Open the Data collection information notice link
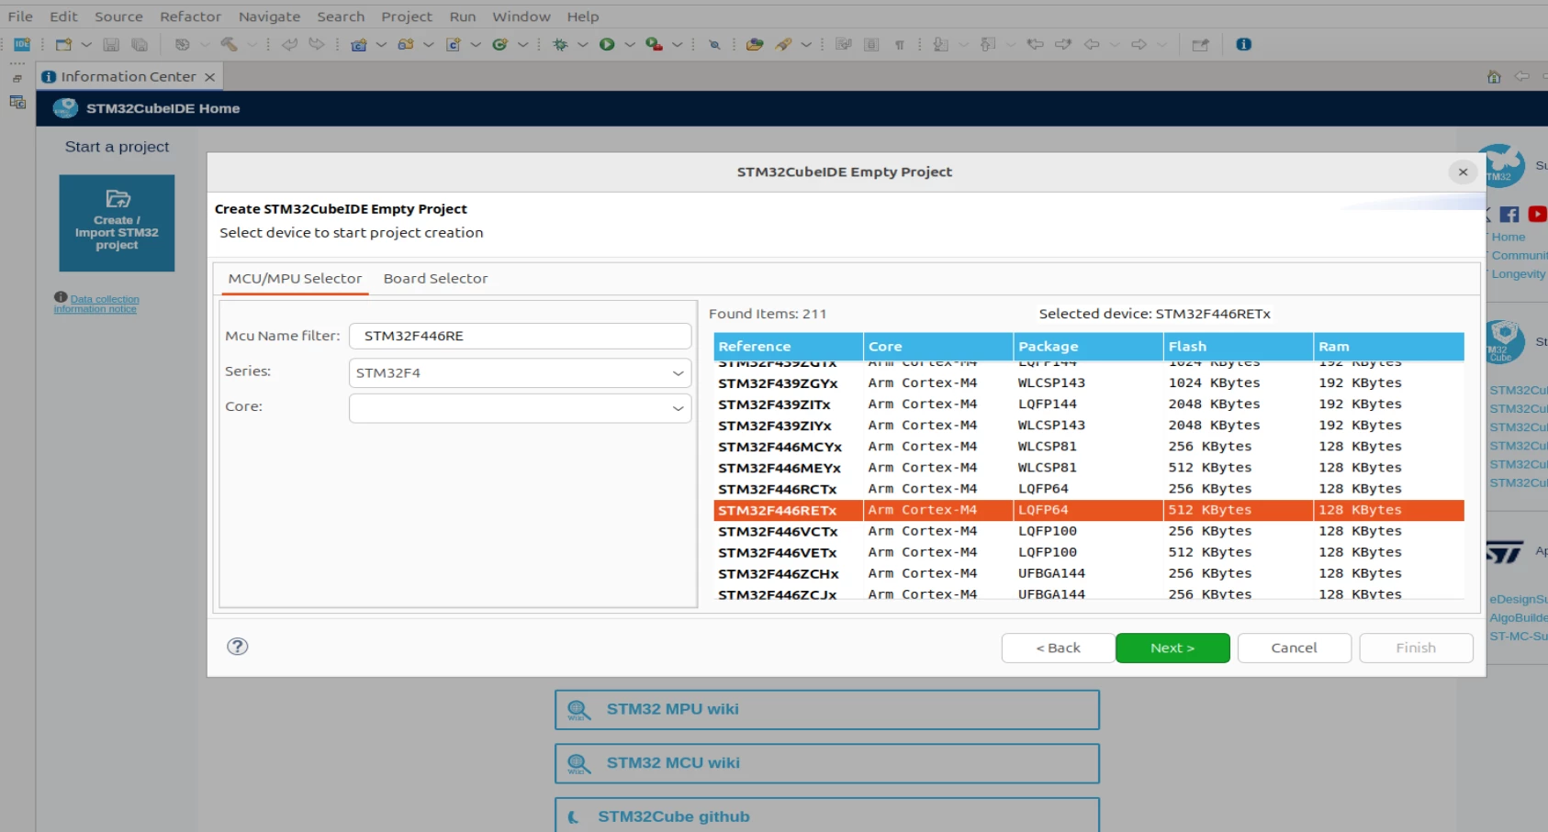 point(96,304)
